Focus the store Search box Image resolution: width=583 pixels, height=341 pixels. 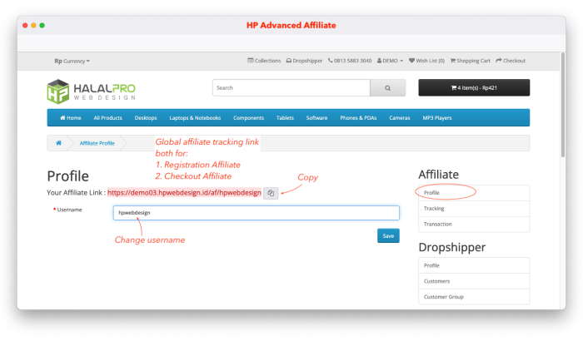click(x=291, y=87)
